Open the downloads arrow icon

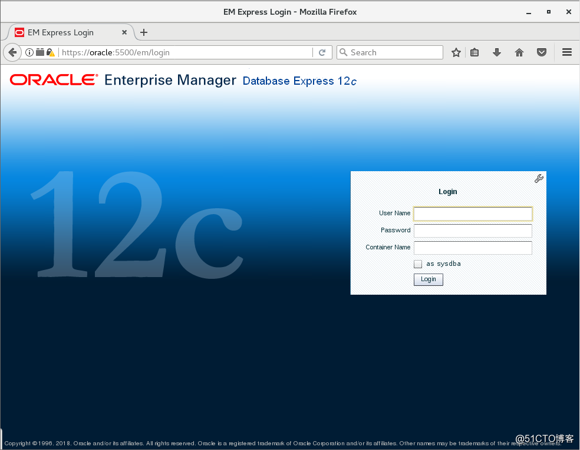tap(497, 52)
